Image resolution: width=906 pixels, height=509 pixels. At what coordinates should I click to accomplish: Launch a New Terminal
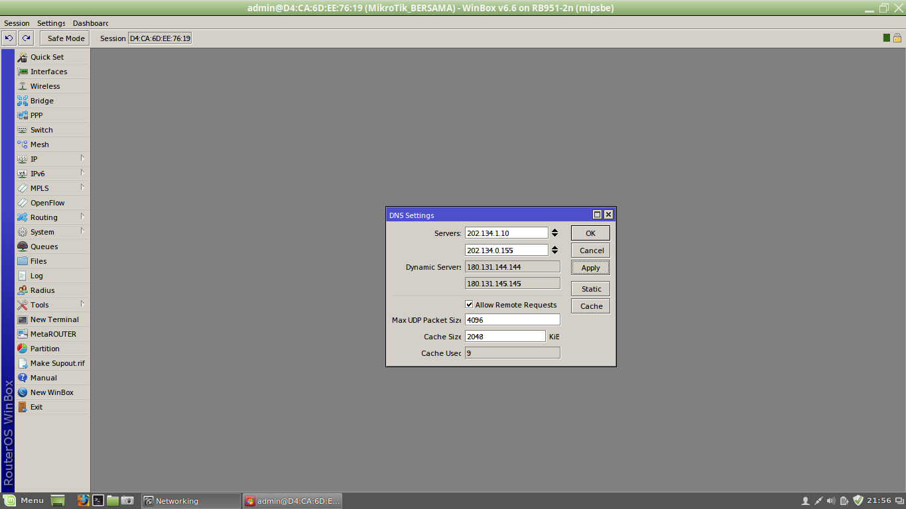click(x=52, y=319)
